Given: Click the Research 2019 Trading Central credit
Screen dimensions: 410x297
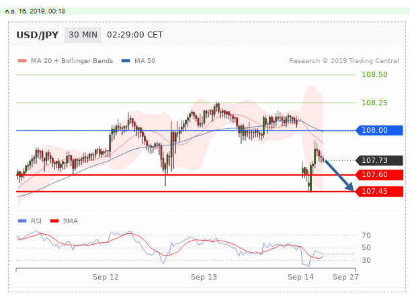Looking at the screenshot, I should (x=344, y=61).
